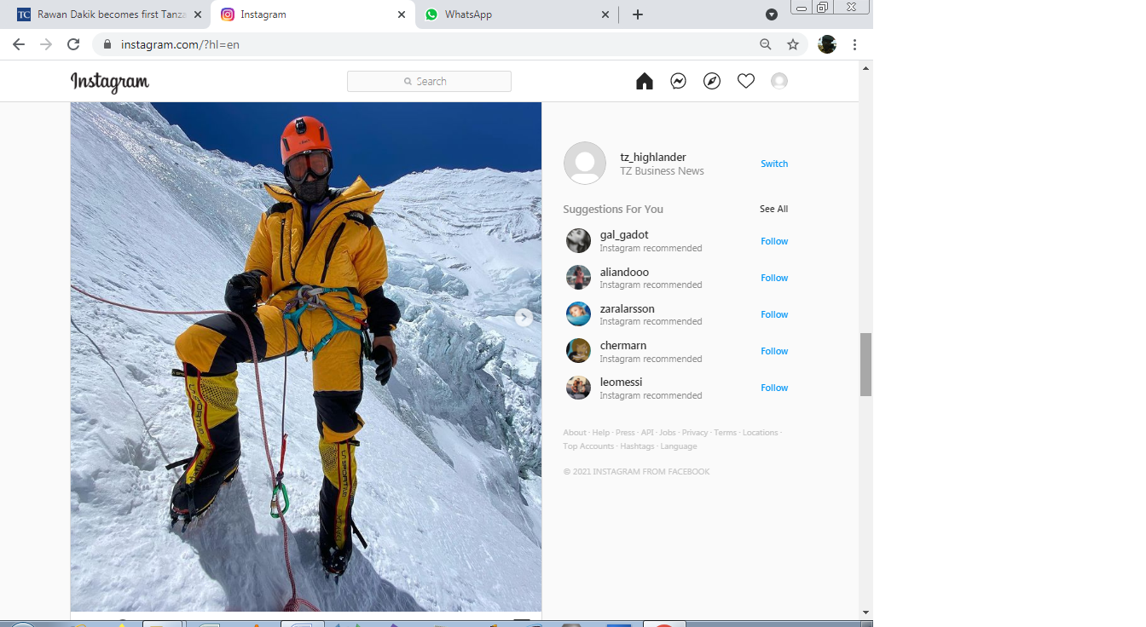This screenshot has height=627, width=1146.
Task: Open profile avatar menu in navbar
Action: tap(779, 81)
